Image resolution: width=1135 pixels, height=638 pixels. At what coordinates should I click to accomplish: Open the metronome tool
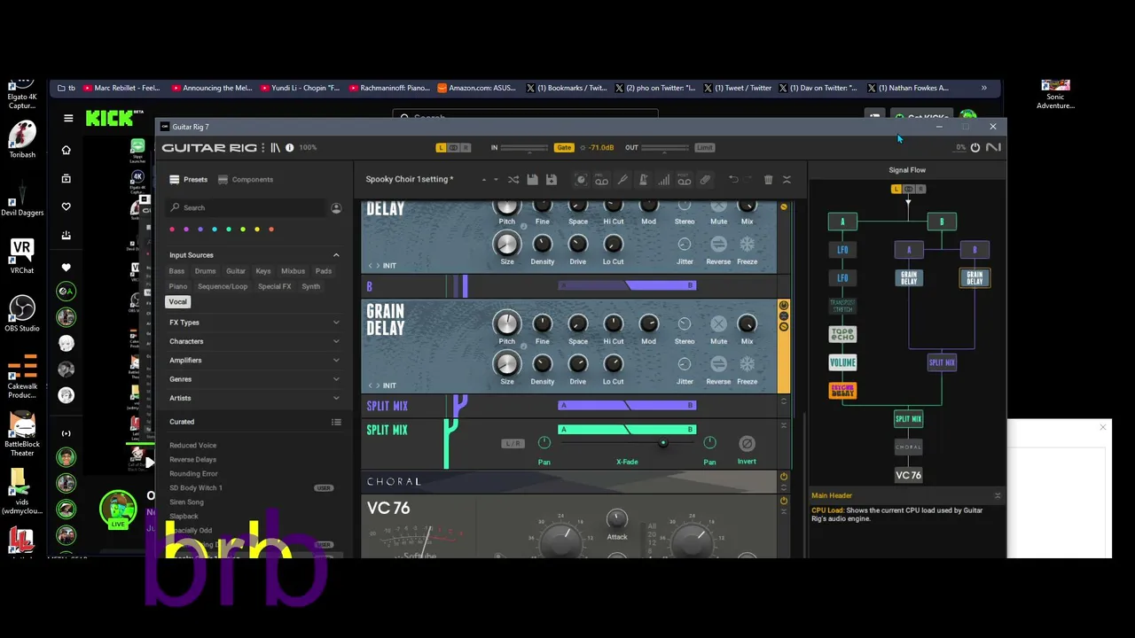643,180
